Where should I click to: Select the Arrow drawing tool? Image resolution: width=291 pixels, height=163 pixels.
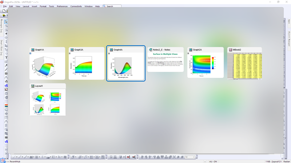(6, 66)
